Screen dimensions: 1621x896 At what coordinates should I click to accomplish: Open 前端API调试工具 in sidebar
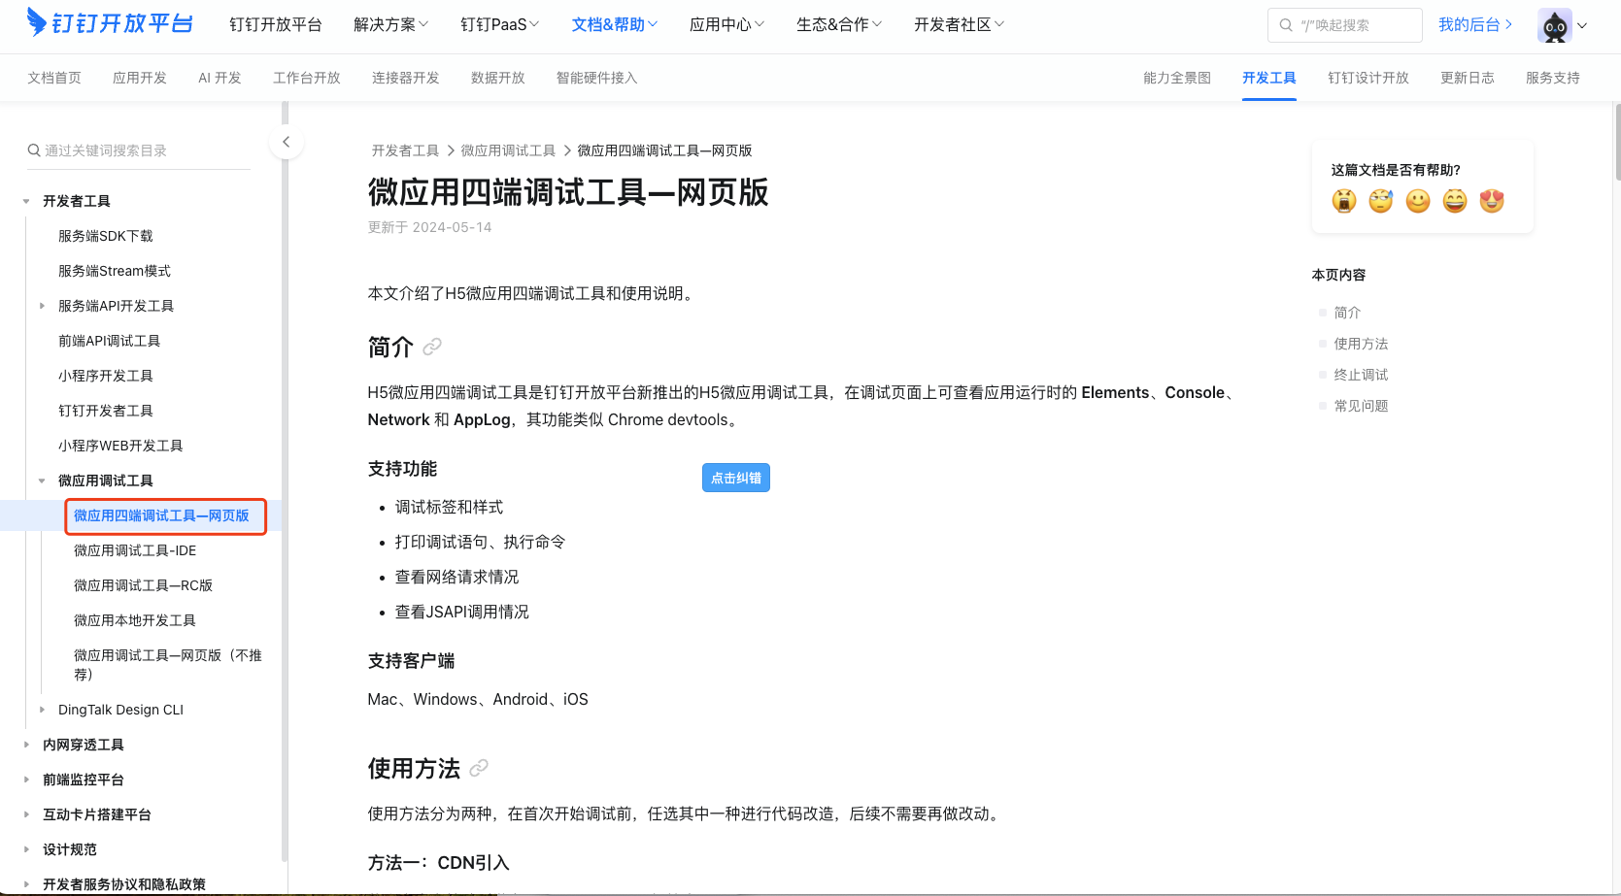109,341
